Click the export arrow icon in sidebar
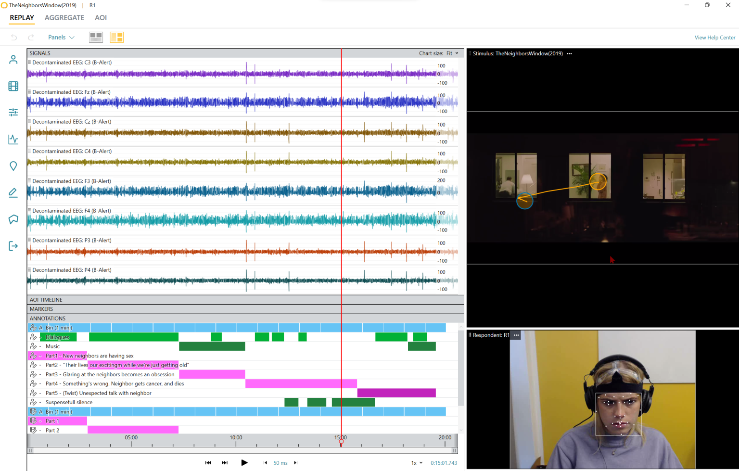739x471 pixels. coord(13,246)
